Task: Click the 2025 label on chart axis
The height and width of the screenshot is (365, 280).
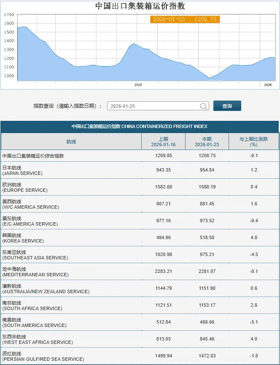Action: (x=138, y=85)
